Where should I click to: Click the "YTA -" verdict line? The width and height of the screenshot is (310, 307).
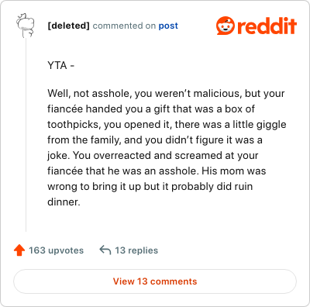click(x=61, y=66)
